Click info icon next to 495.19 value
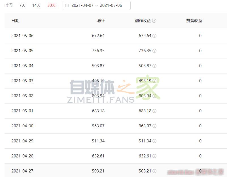 pos(155,81)
